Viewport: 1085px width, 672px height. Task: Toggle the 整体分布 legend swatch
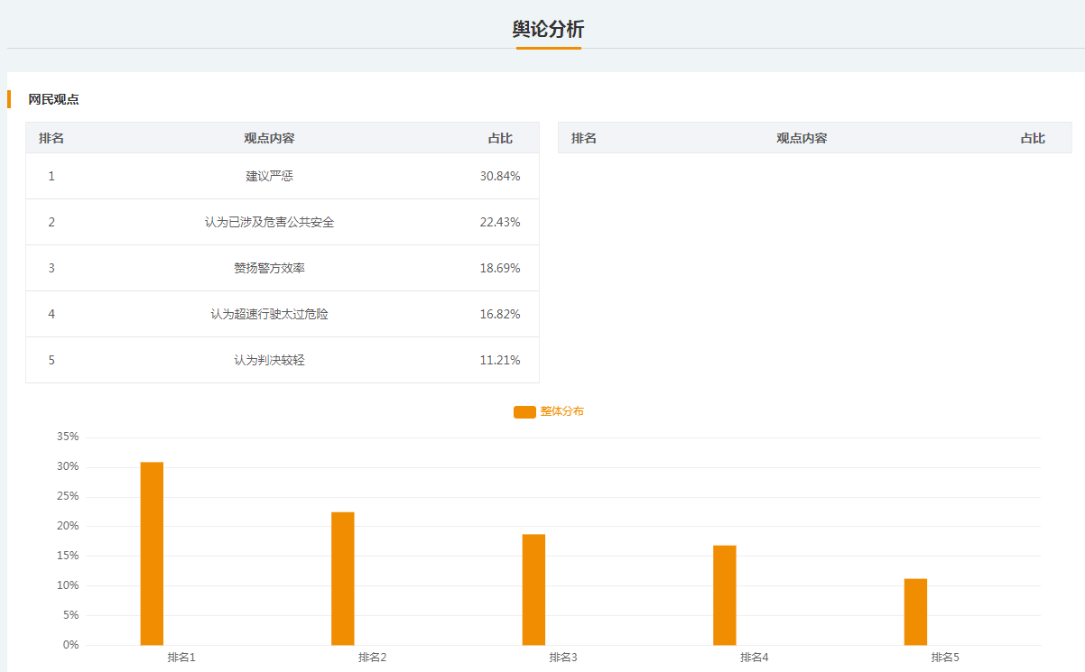coord(524,411)
